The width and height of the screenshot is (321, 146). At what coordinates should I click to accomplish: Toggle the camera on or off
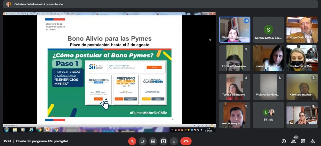(x=143, y=141)
